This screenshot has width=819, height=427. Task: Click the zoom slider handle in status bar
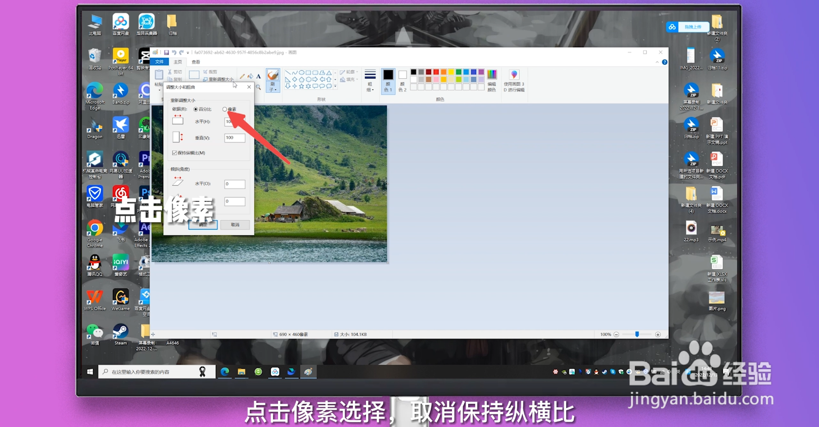(x=637, y=334)
